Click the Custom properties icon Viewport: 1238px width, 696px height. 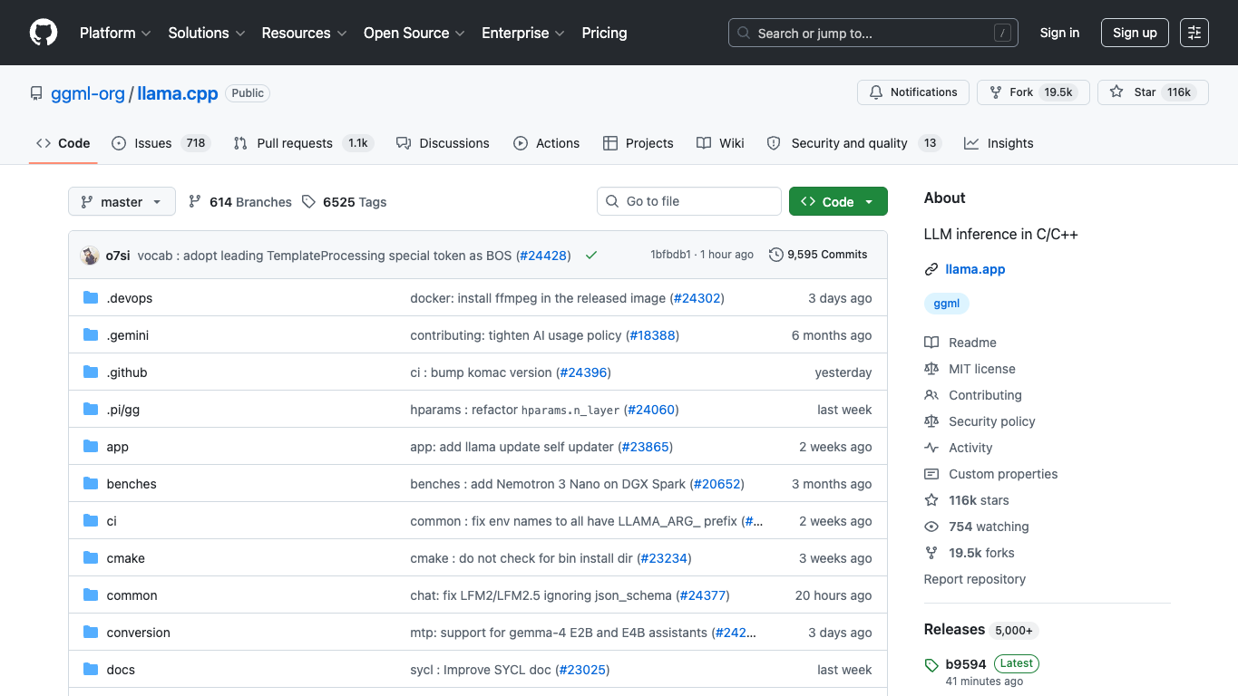coord(931,474)
